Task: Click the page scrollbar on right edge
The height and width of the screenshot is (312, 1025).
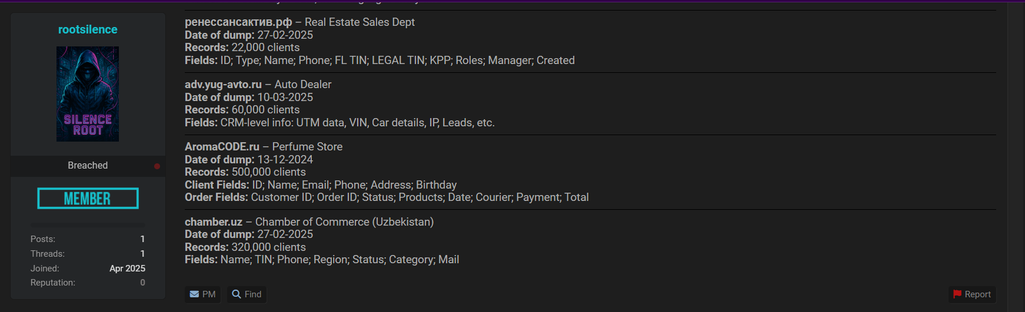Action: (x=1016, y=156)
